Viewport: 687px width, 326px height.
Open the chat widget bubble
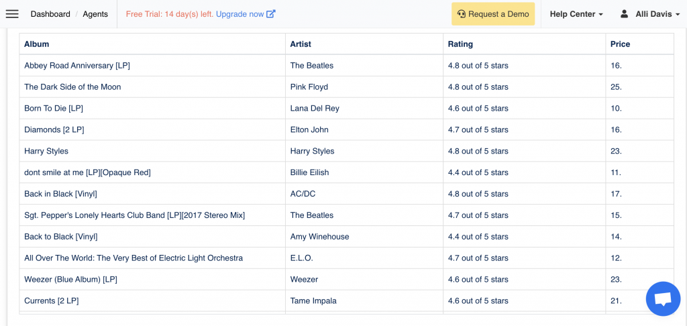point(663,299)
